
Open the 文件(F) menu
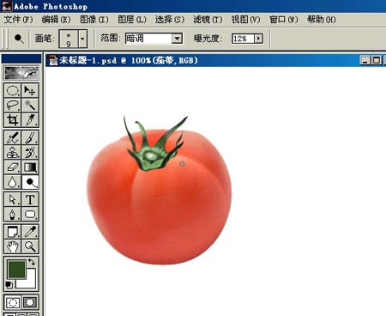pyautogui.click(x=19, y=20)
